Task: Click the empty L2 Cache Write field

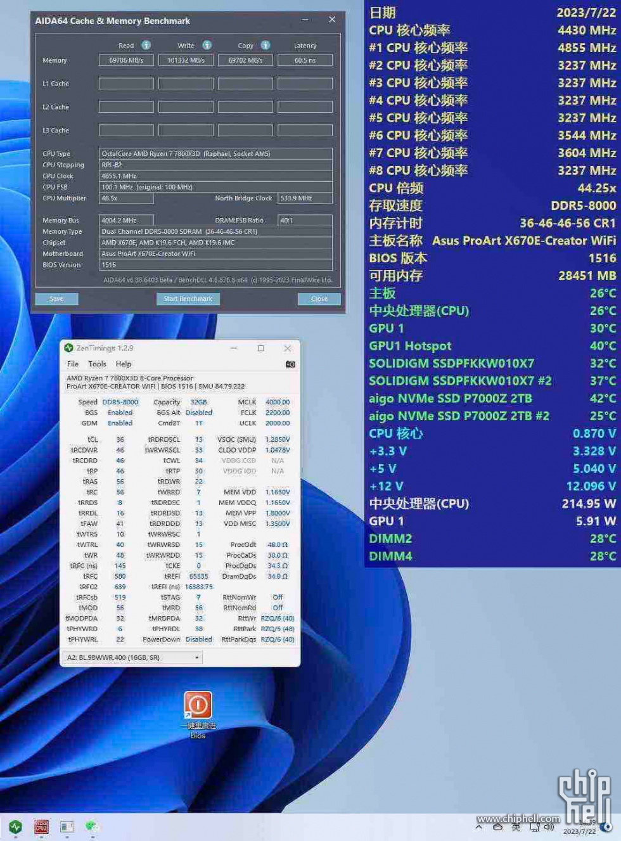Action: tap(186, 107)
